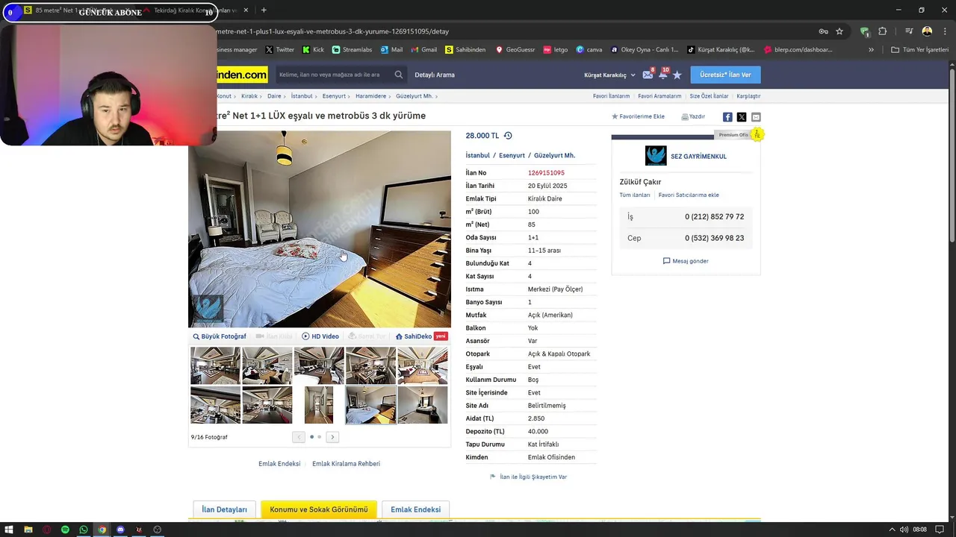956x537 pixels.
Task: Expand Kürşat Karakılıç account dropdown
Action: point(609,75)
